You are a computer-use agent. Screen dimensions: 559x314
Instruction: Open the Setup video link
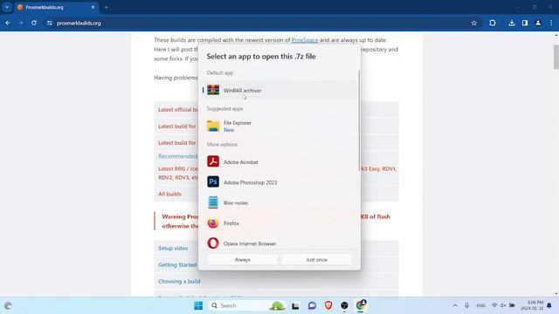point(173,248)
